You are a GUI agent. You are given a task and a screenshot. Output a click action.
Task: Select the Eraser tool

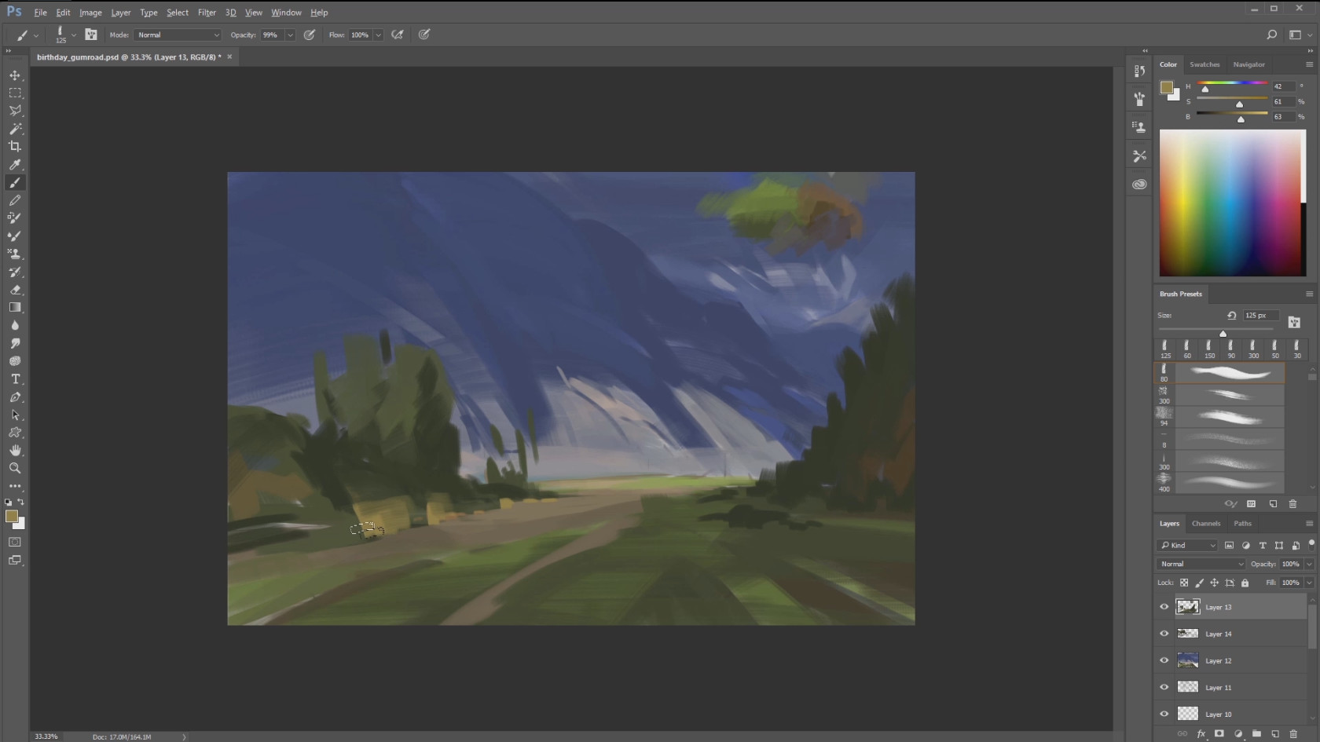15,290
